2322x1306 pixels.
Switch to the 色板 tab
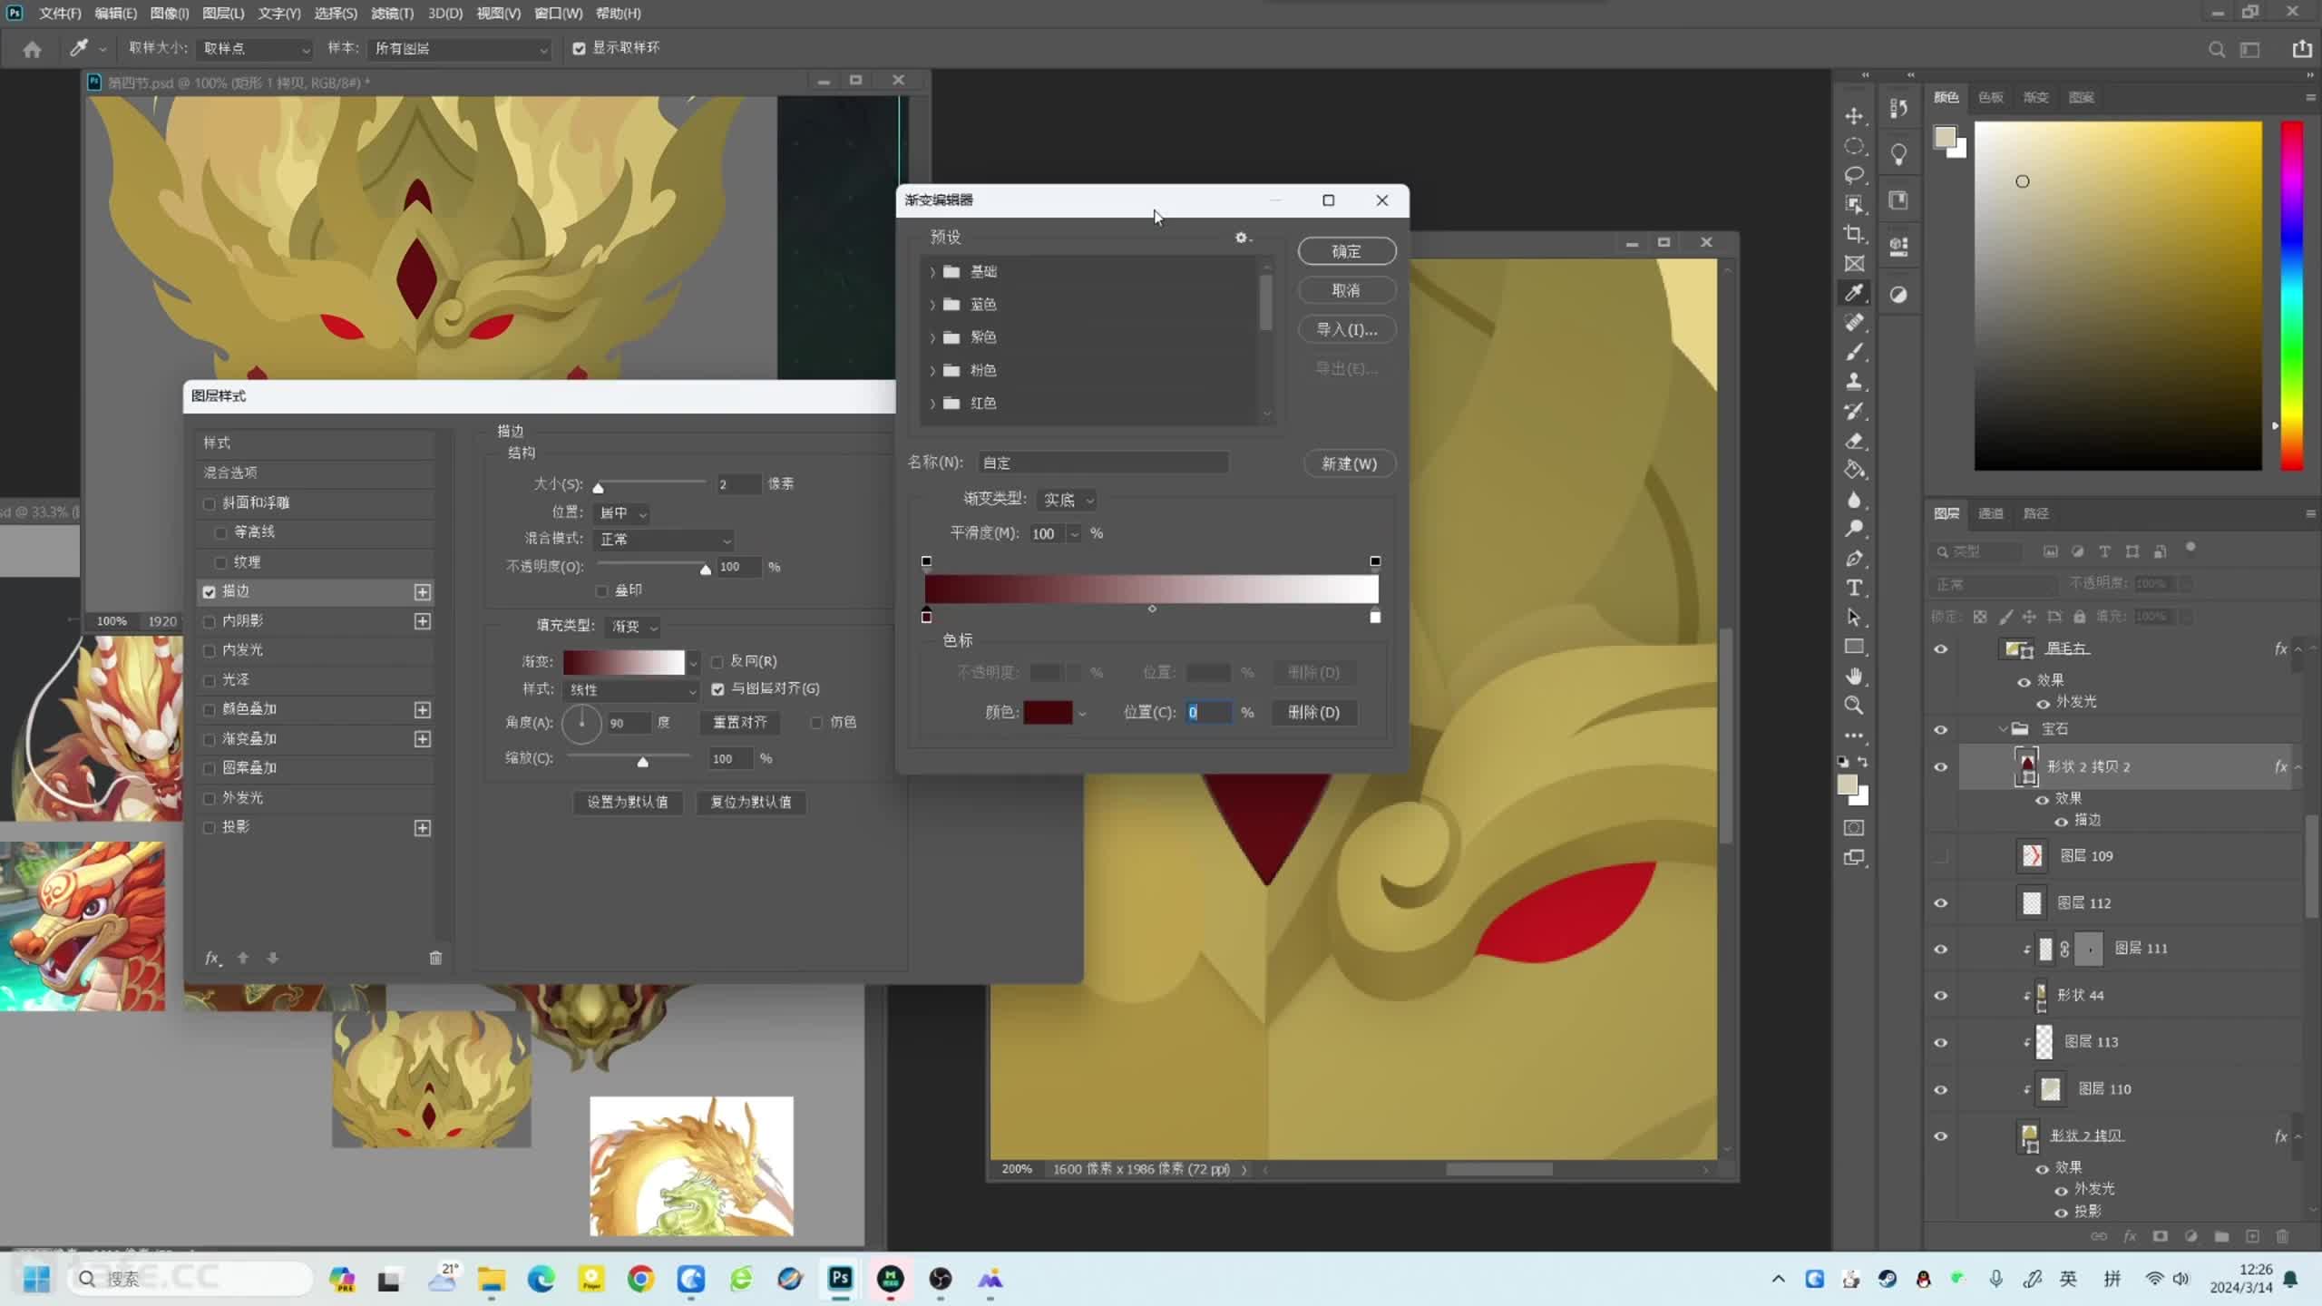1991,97
